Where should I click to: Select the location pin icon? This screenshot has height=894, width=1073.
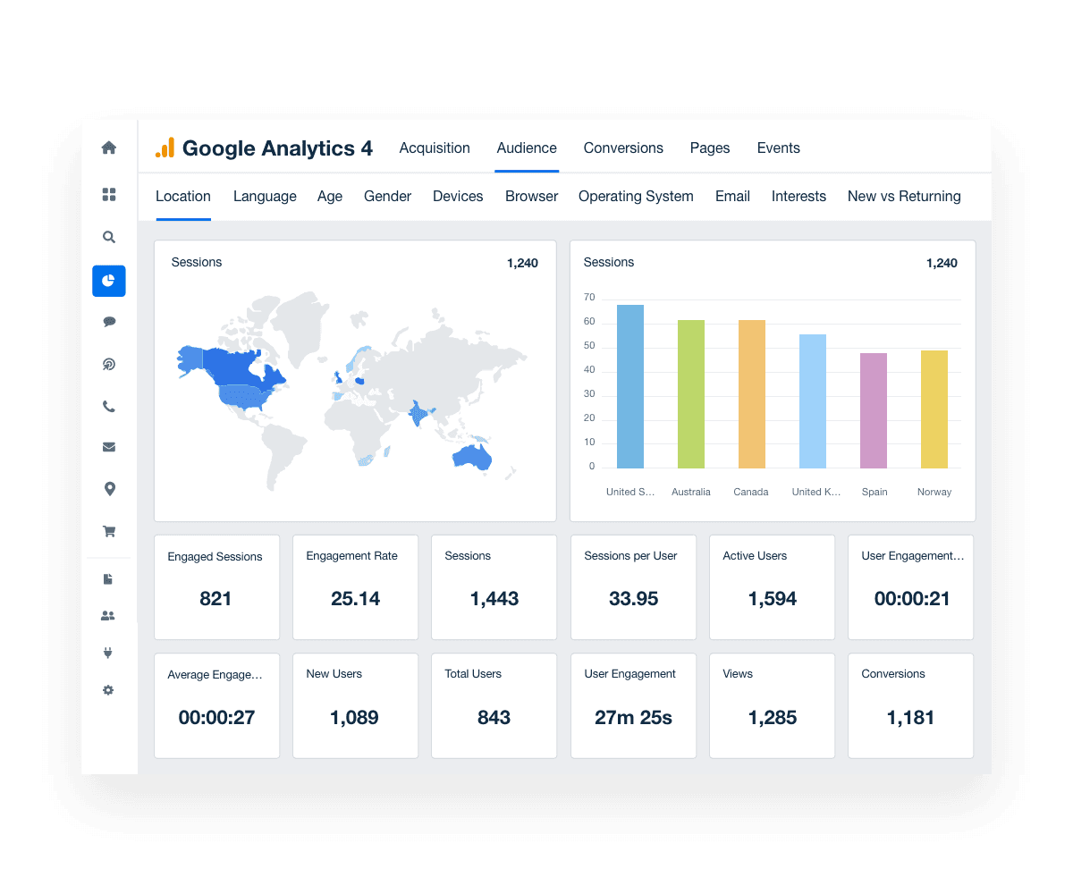[108, 489]
